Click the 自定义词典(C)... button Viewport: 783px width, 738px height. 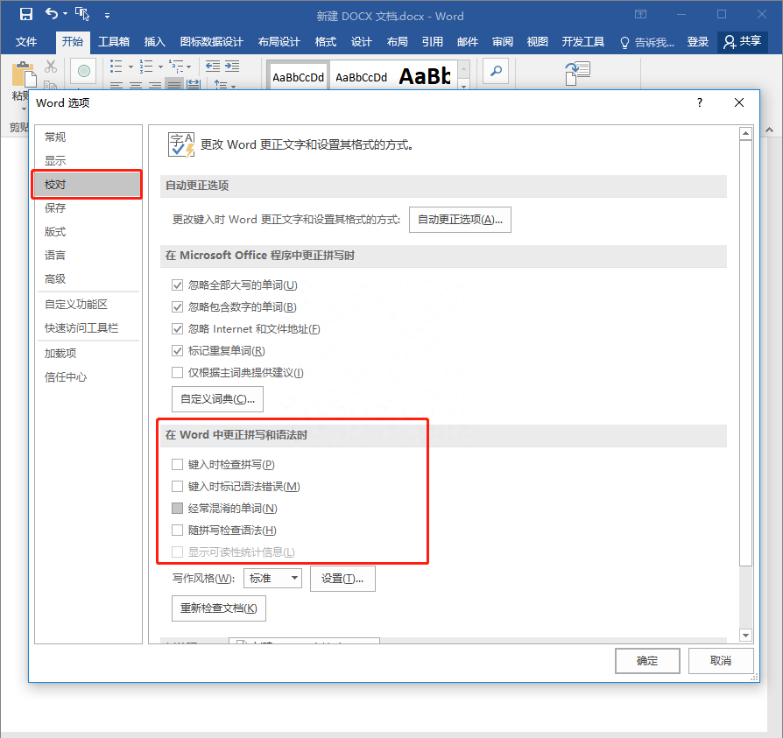217,399
